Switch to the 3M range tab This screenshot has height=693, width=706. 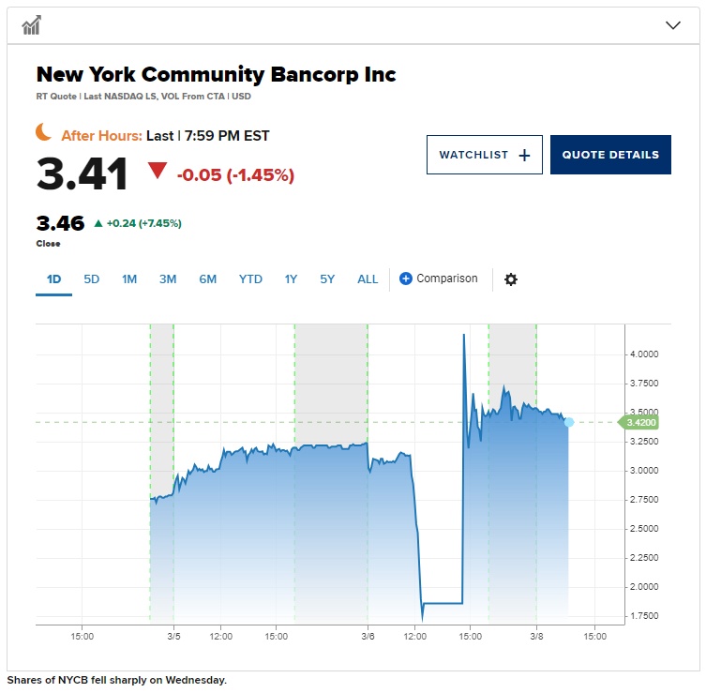(168, 279)
